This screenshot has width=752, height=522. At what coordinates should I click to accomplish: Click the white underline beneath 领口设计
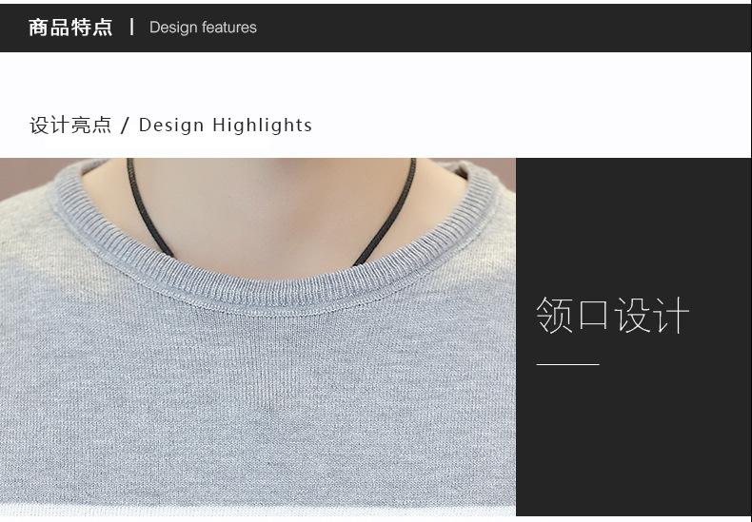click(568, 364)
